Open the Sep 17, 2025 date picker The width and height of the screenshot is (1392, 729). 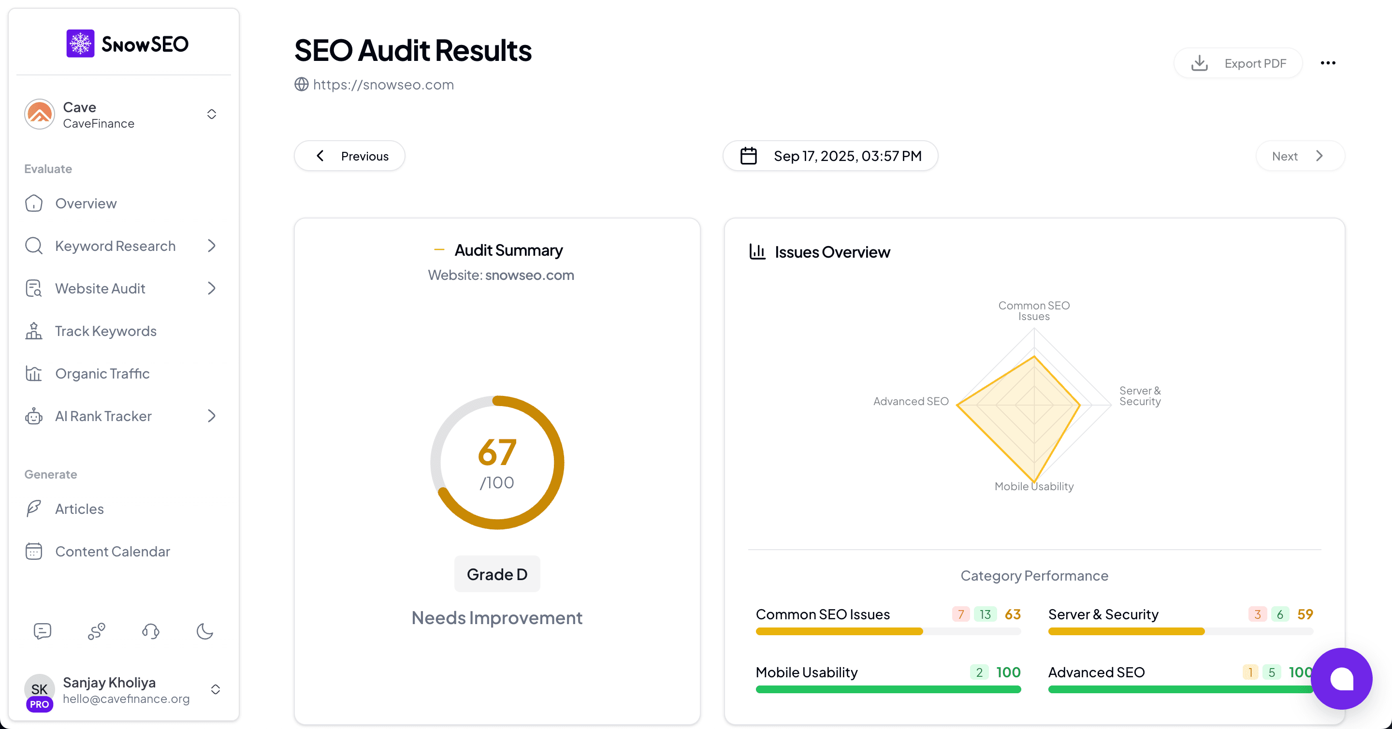pos(830,156)
